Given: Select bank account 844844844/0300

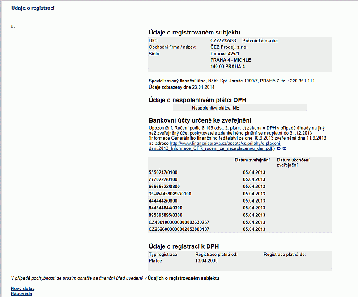Looking at the screenshot, I should coord(166,208).
